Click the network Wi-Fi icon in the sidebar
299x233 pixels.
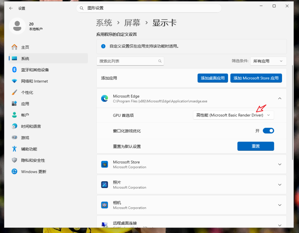14,81
